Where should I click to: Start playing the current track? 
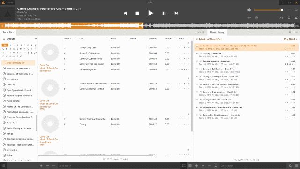[150, 13]
